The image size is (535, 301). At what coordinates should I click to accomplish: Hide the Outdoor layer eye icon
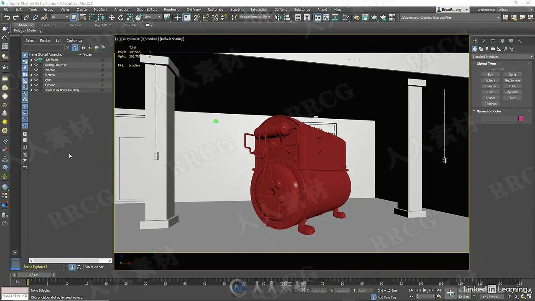pyautogui.click(x=36, y=85)
